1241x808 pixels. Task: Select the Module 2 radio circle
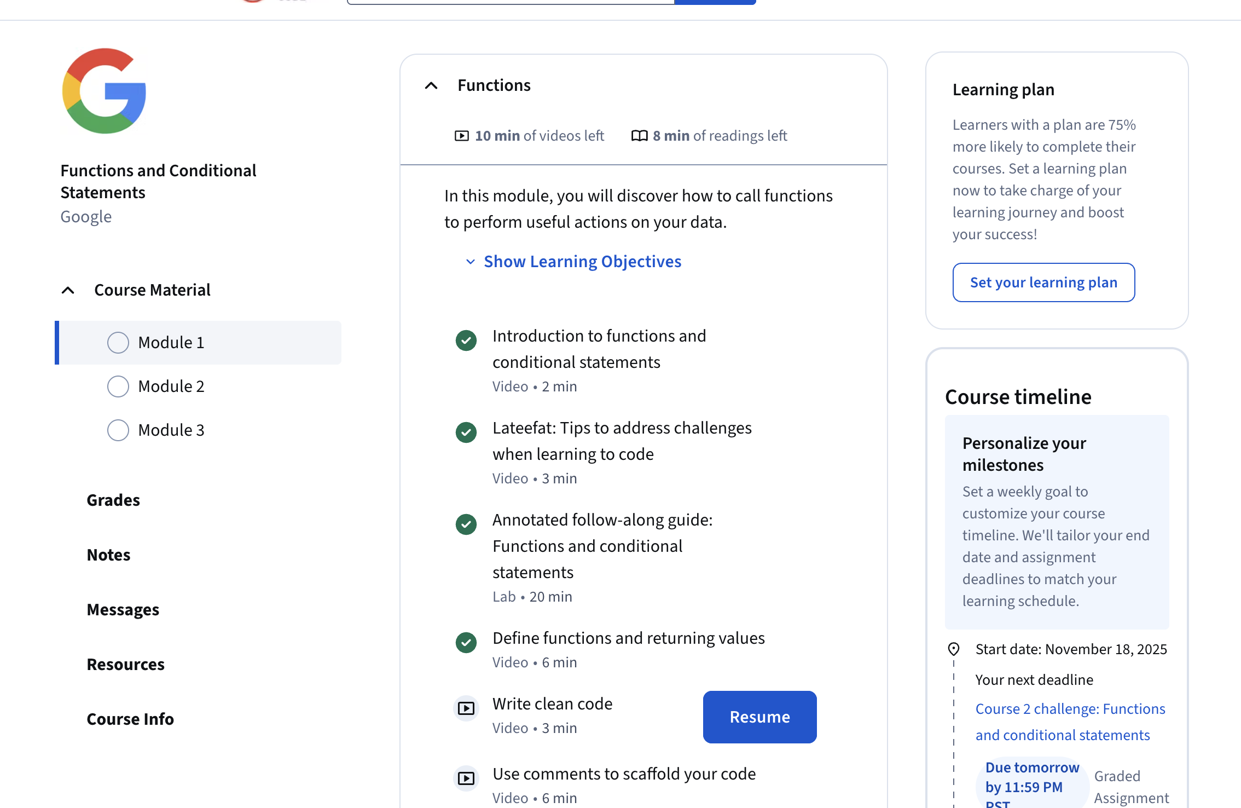click(x=118, y=386)
